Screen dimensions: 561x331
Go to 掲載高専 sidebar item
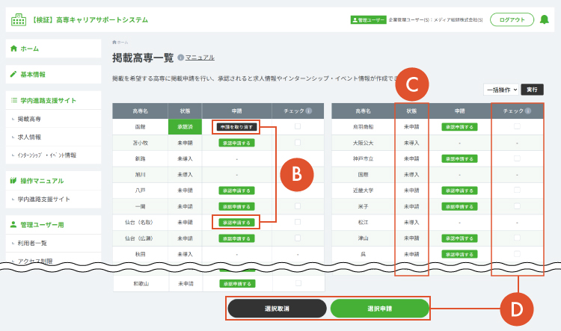30,119
